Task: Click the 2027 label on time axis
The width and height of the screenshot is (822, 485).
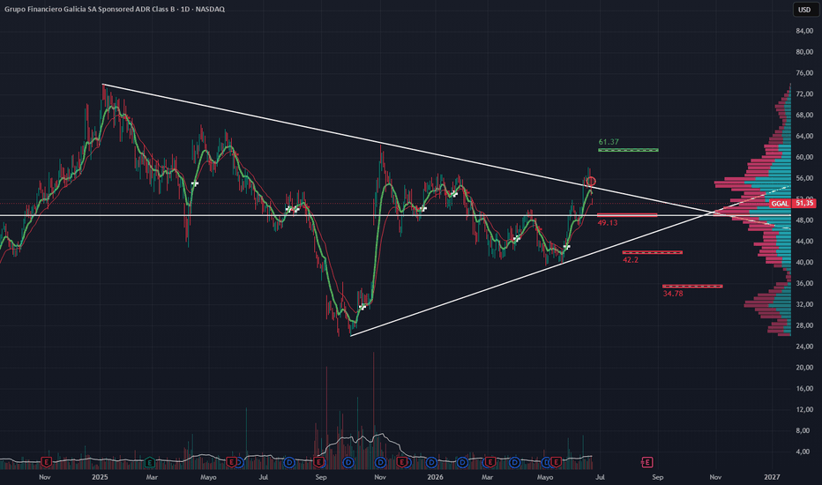Action: point(772,477)
